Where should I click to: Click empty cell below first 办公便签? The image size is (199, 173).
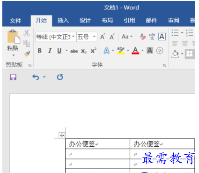pyautogui.click(x=97, y=154)
